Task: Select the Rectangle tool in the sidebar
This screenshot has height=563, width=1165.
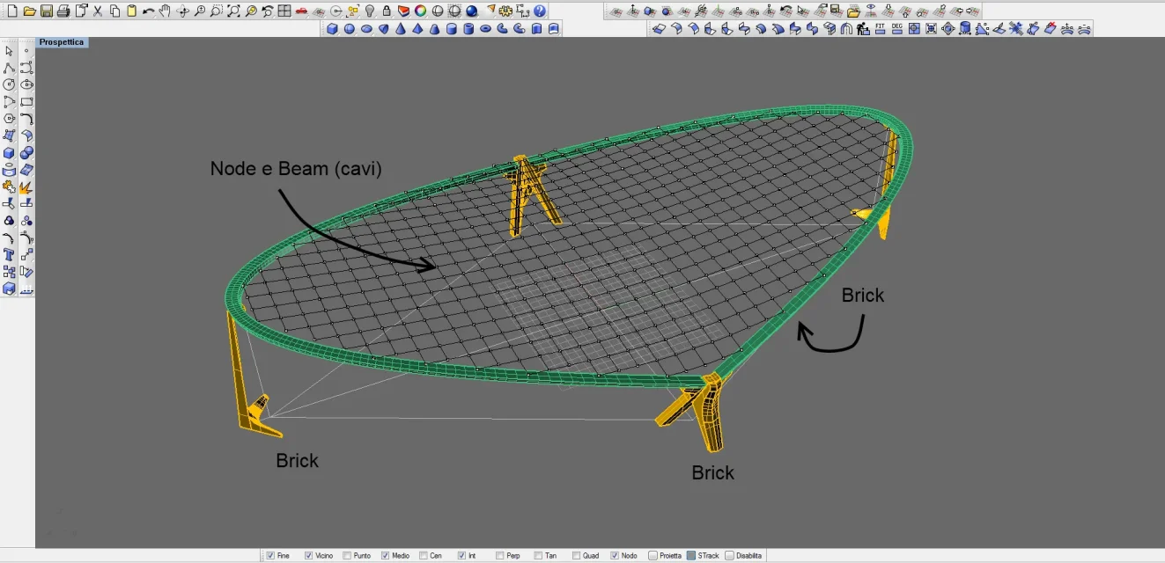Action: 26,102
